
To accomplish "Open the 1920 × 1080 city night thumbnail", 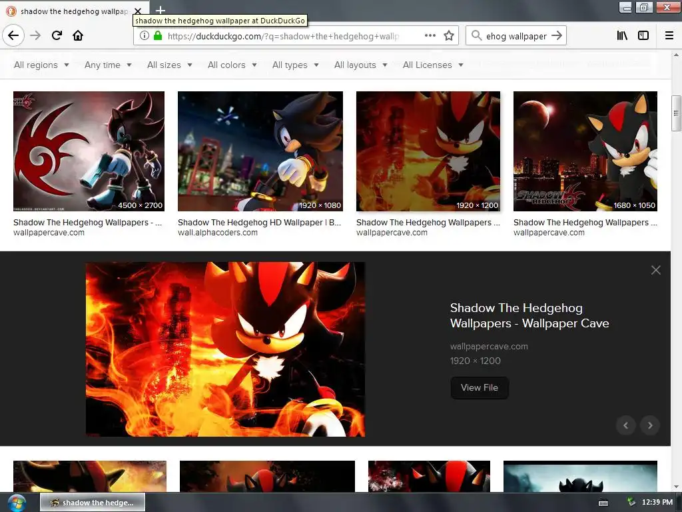I will [260, 151].
